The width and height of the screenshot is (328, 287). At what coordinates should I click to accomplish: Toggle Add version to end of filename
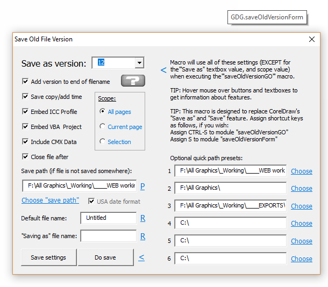pyautogui.click(x=25, y=82)
